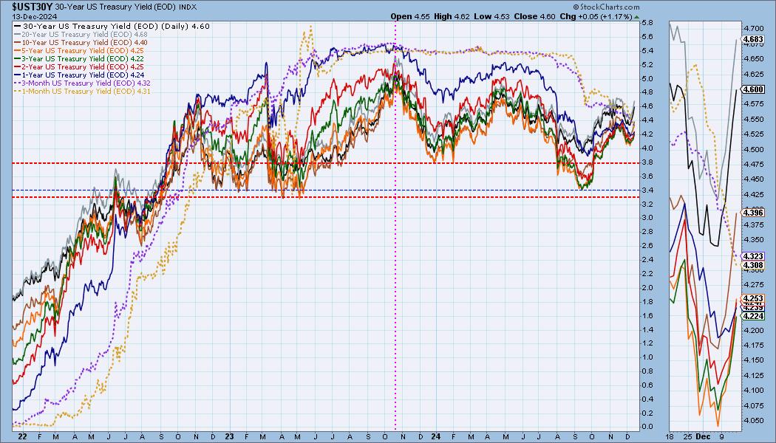Click the 3.0 label on main y-axis
This screenshot has height=443, width=776.
[647, 218]
